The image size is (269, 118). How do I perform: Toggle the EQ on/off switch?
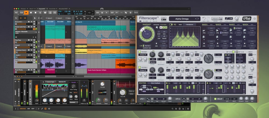pos(171,24)
